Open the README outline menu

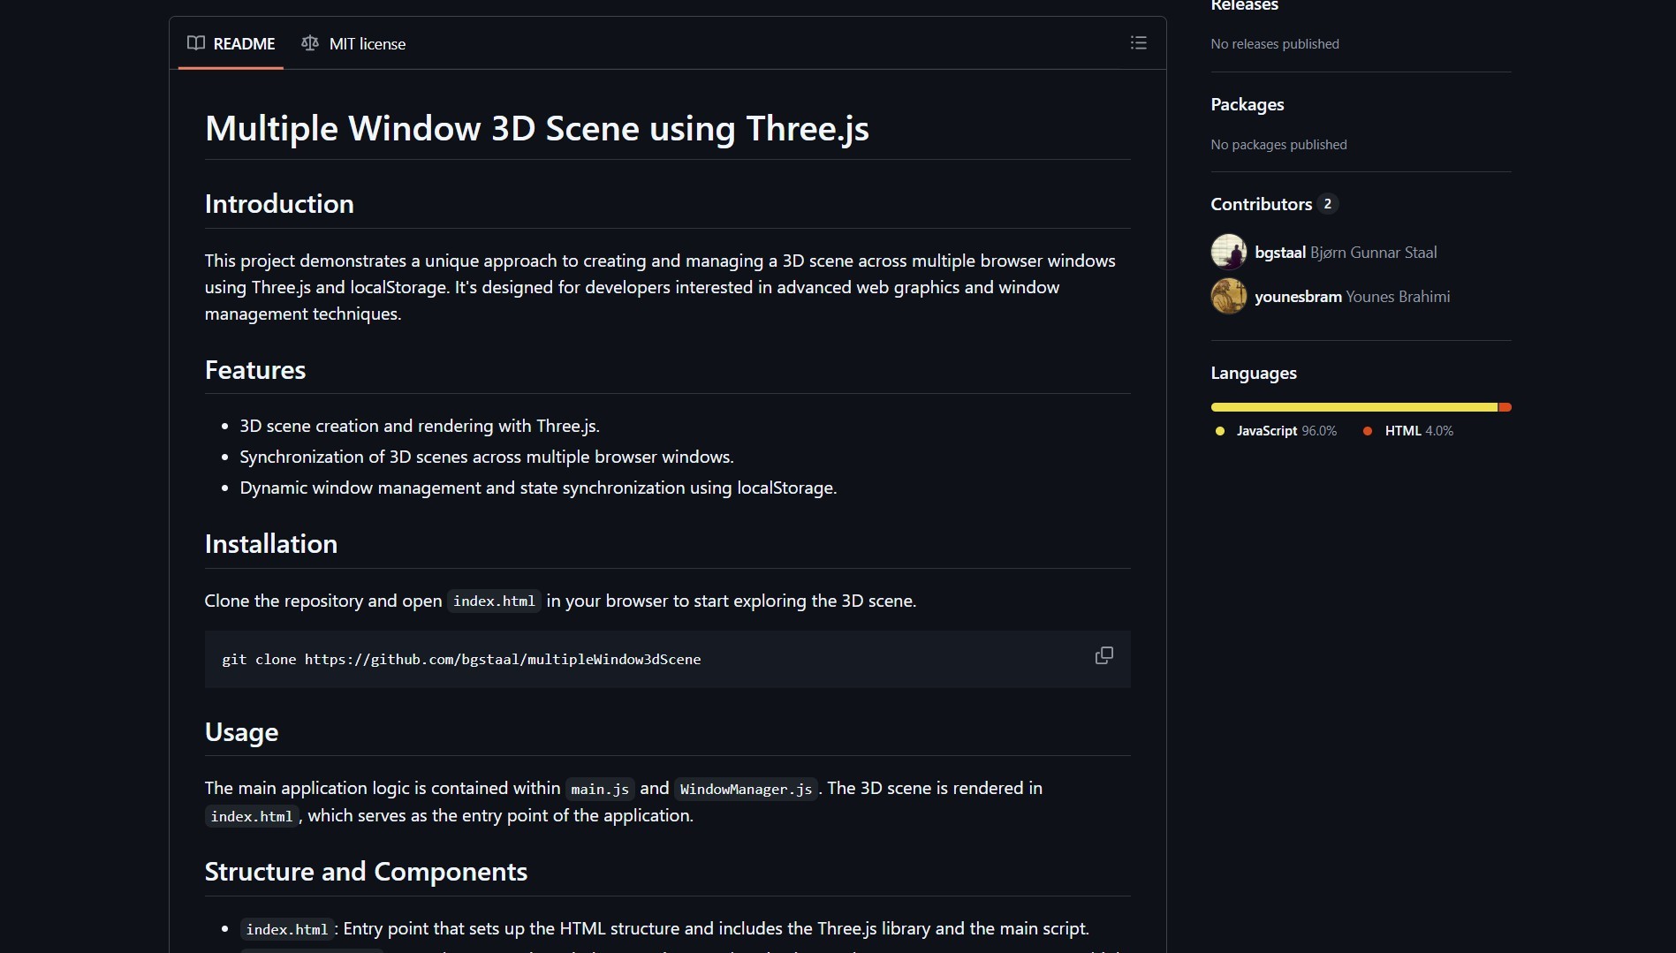[1138, 43]
